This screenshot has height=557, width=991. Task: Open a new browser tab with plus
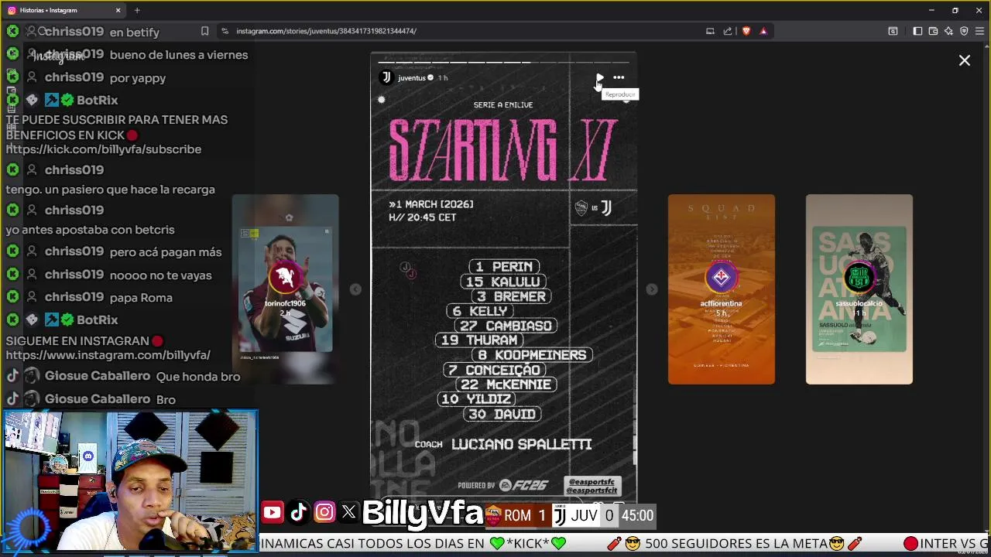(137, 10)
